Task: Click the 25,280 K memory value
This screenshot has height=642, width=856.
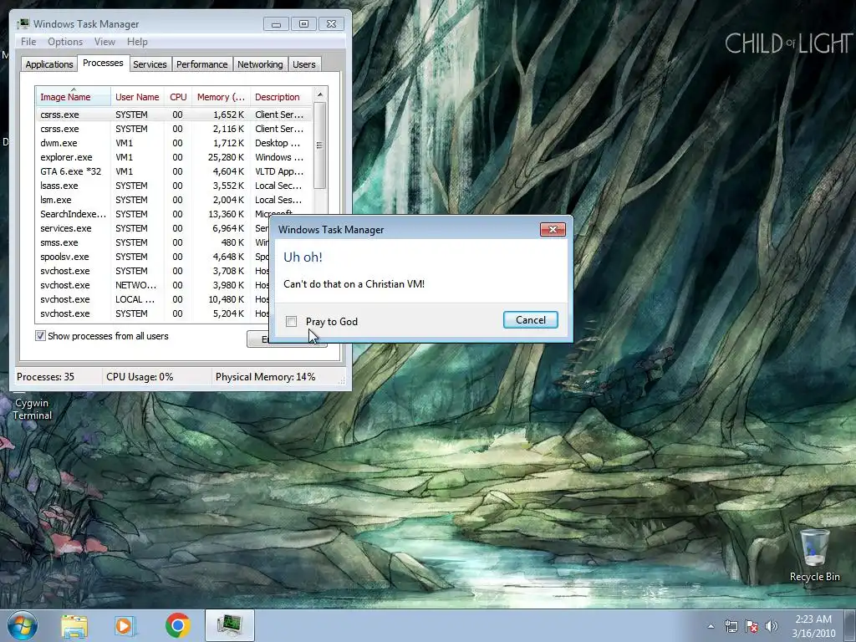Action: coord(226,157)
